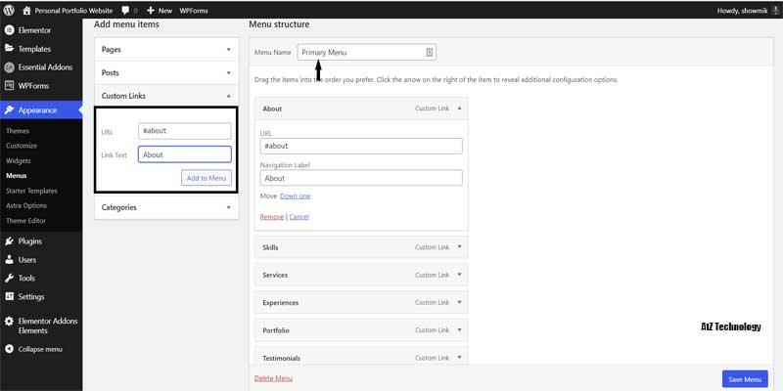The height and width of the screenshot is (391, 783).
Task: Open the comments bubble icon
Action: pyautogui.click(x=125, y=11)
